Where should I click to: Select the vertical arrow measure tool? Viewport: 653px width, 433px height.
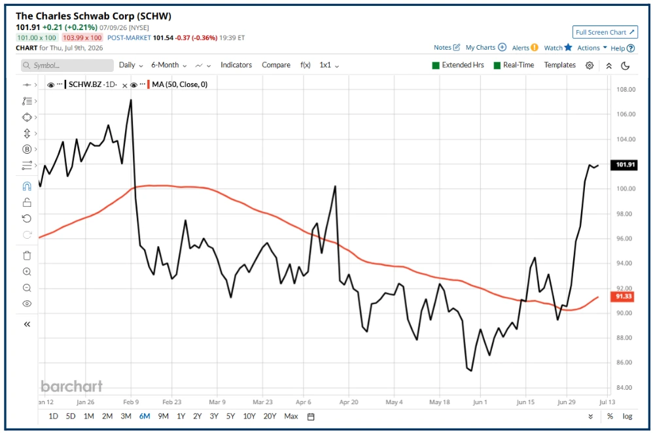(27, 133)
